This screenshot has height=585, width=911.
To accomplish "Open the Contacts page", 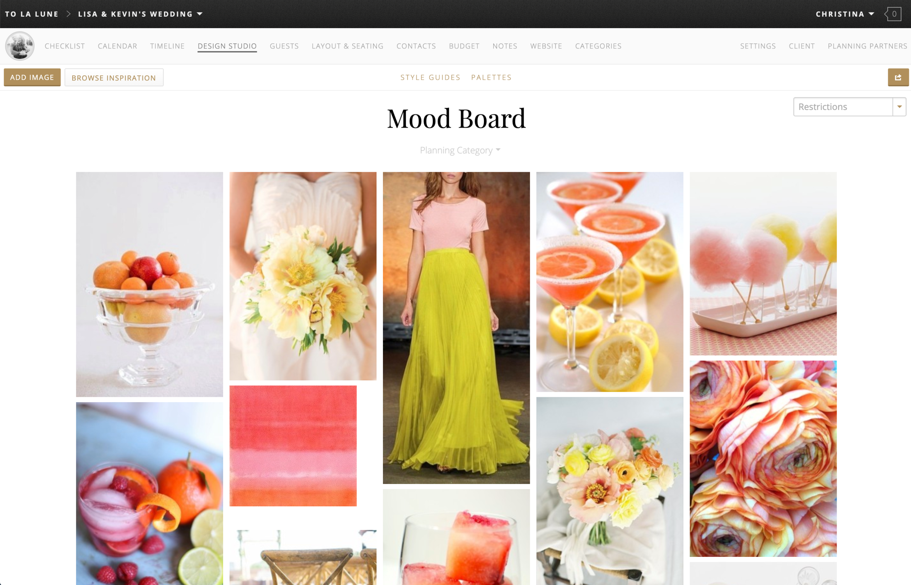I will tap(416, 46).
